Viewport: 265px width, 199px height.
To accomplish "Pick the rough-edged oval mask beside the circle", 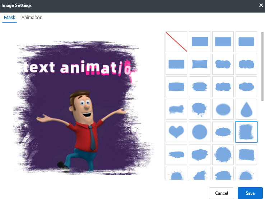I will [223, 132].
